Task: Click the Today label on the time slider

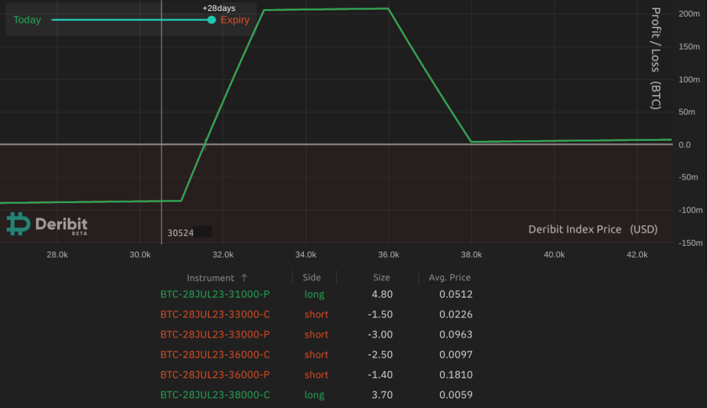Action: click(26, 20)
